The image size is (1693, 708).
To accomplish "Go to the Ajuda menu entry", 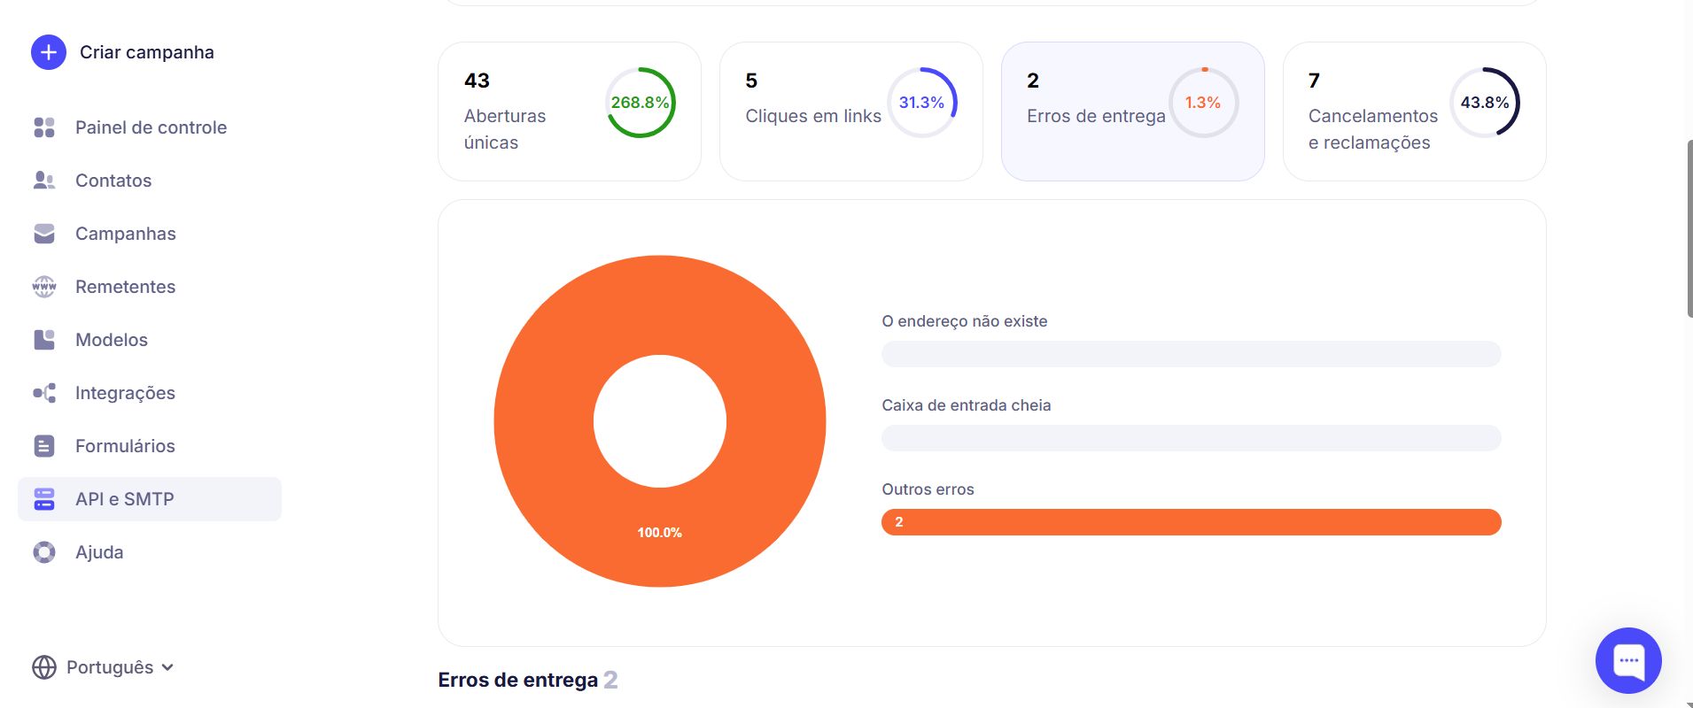I will click(x=99, y=552).
